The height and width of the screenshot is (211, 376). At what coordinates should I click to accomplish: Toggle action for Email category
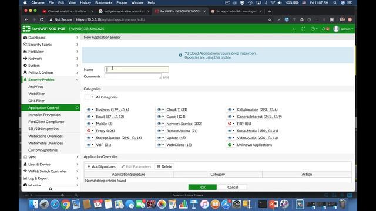pos(90,117)
